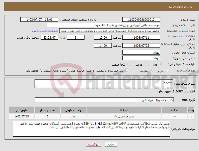Screen dimensions: 199x151
Task: Click the buyer notes text area
Action: coord(92,129)
